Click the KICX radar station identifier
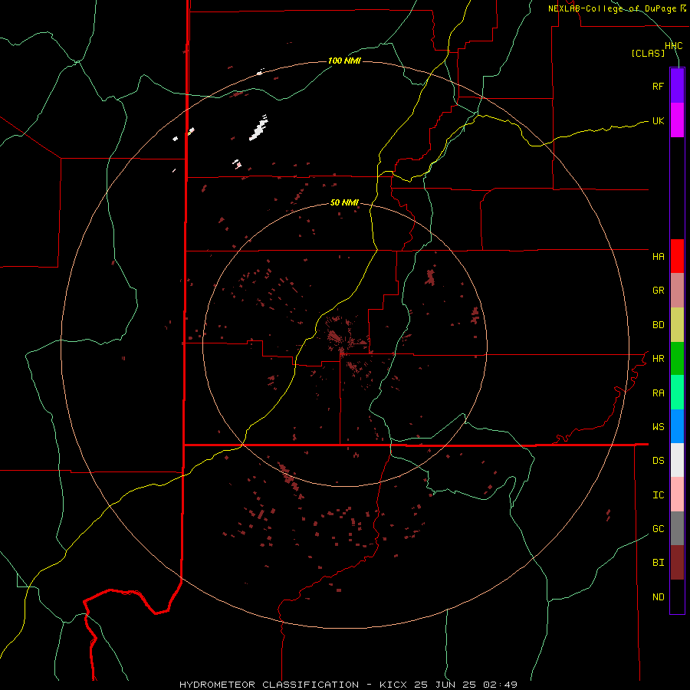690x690 pixels. pos(393,685)
